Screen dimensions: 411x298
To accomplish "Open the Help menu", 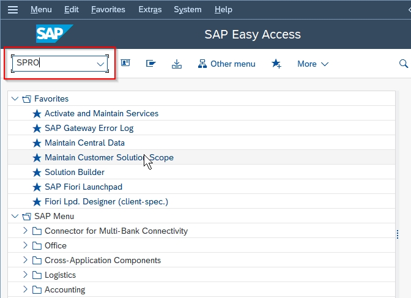I will 223,10.
